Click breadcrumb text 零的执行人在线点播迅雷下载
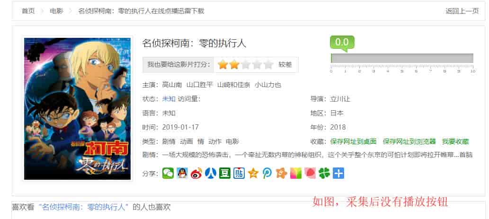 click(161, 11)
